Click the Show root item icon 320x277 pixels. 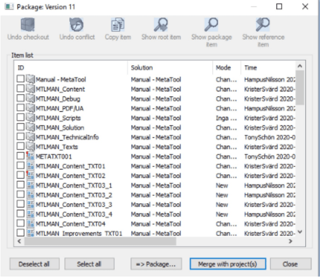point(161,24)
